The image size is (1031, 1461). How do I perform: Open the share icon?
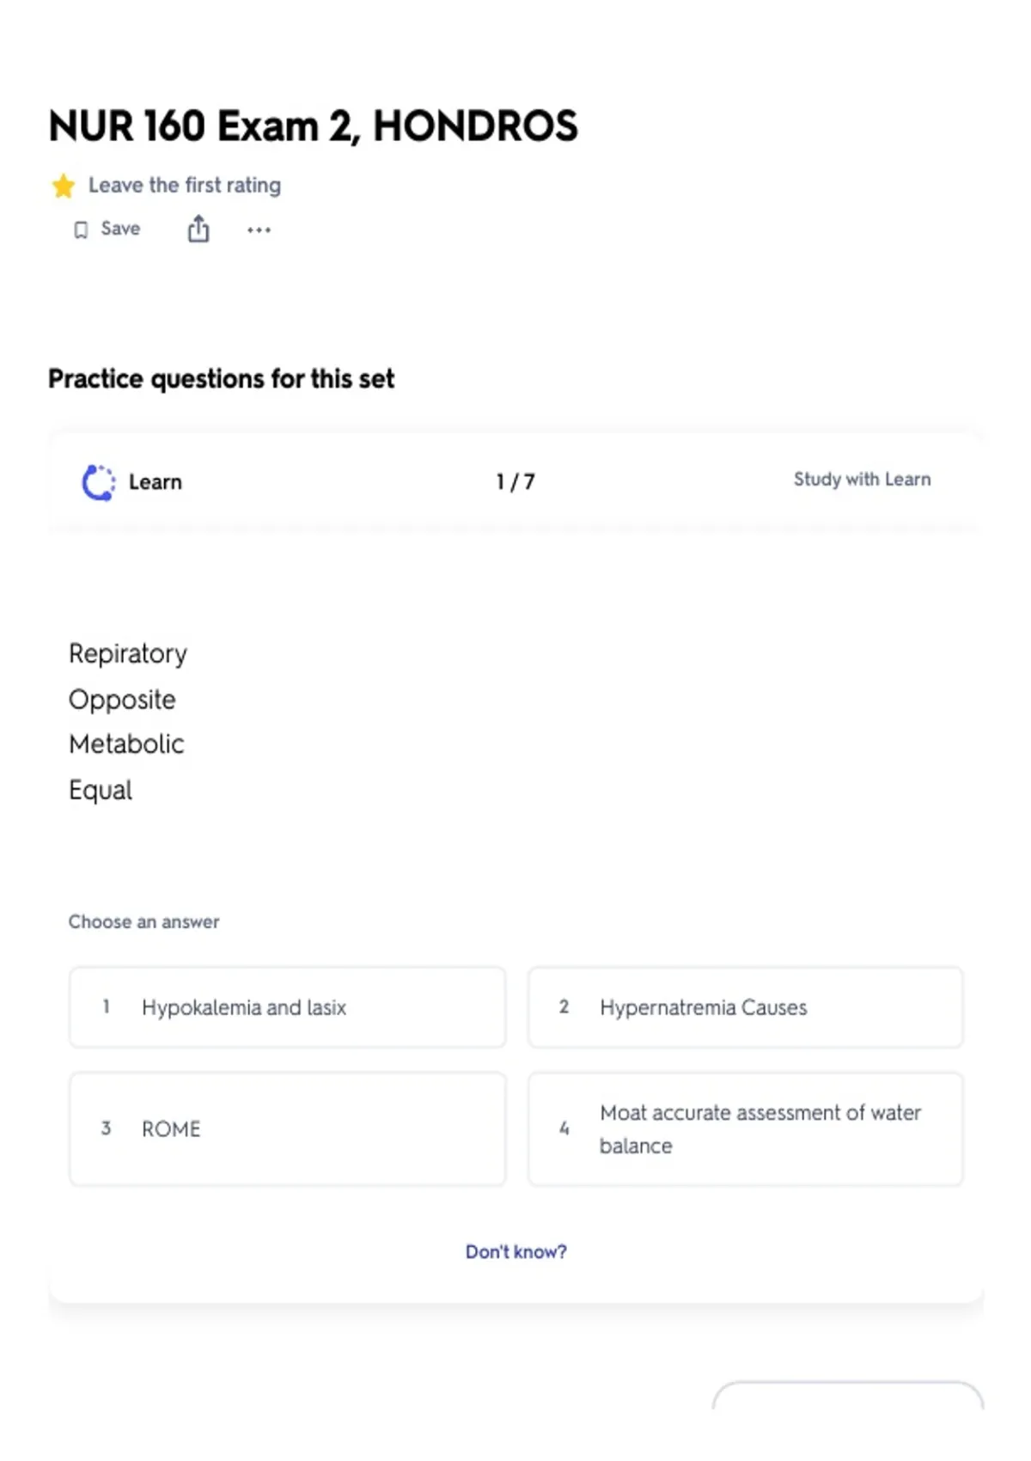198,229
